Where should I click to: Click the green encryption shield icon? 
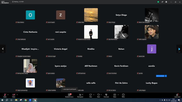coord(158,2)
